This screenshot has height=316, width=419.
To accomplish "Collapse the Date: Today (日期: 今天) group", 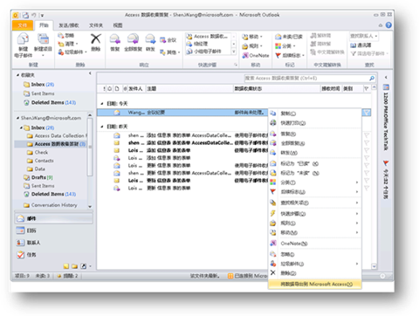I will tap(102, 104).
